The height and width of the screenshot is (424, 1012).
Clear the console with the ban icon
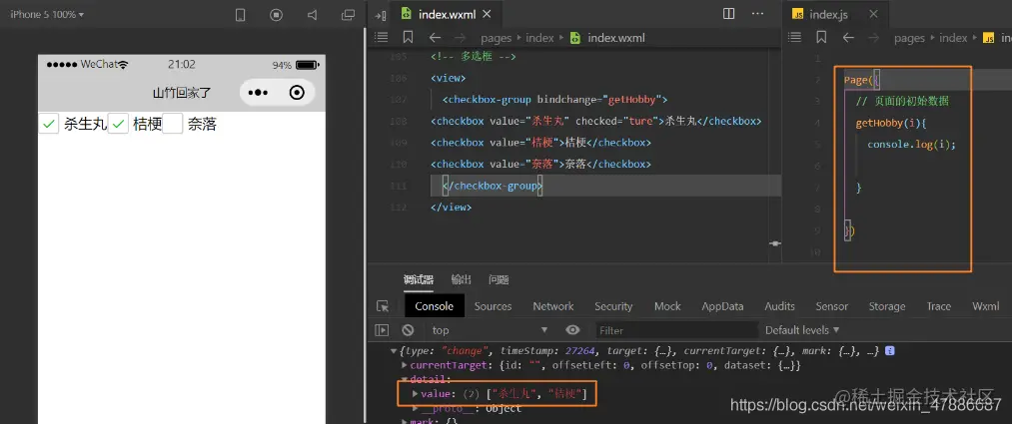[x=408, y=330]
